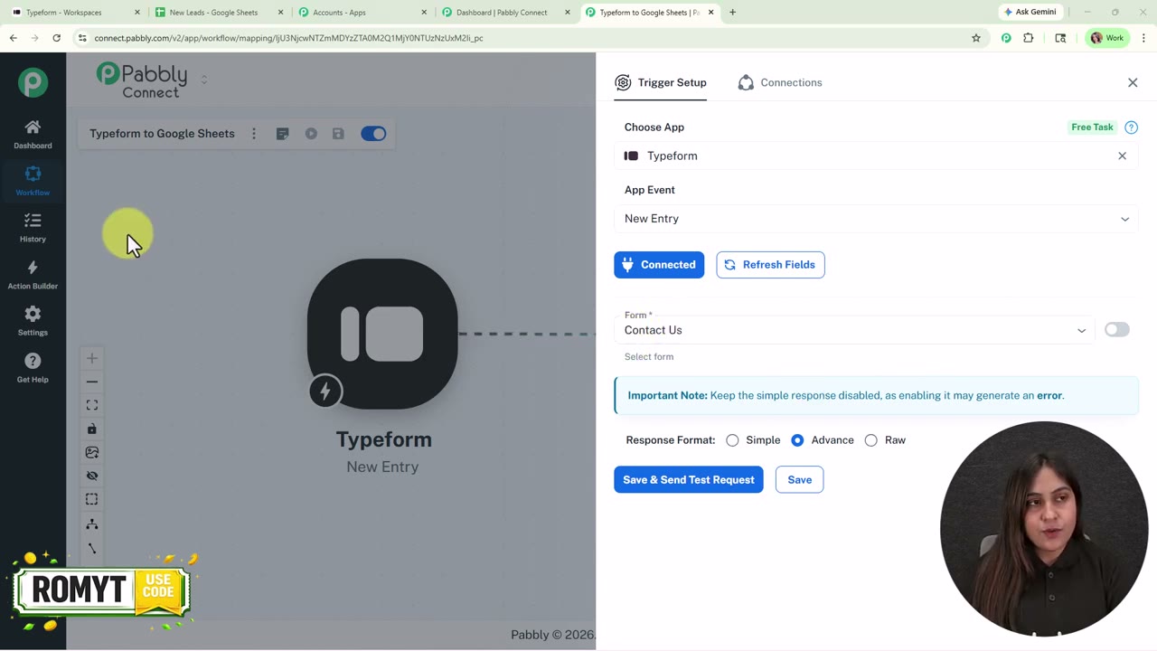Open Action Builder
1157x651 pixels.
coord(33,275)
